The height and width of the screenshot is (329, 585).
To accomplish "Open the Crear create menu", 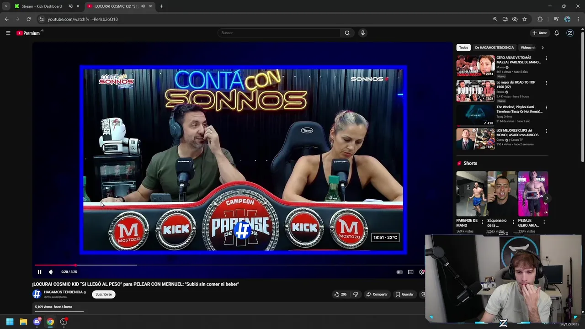I will point(540,33).
